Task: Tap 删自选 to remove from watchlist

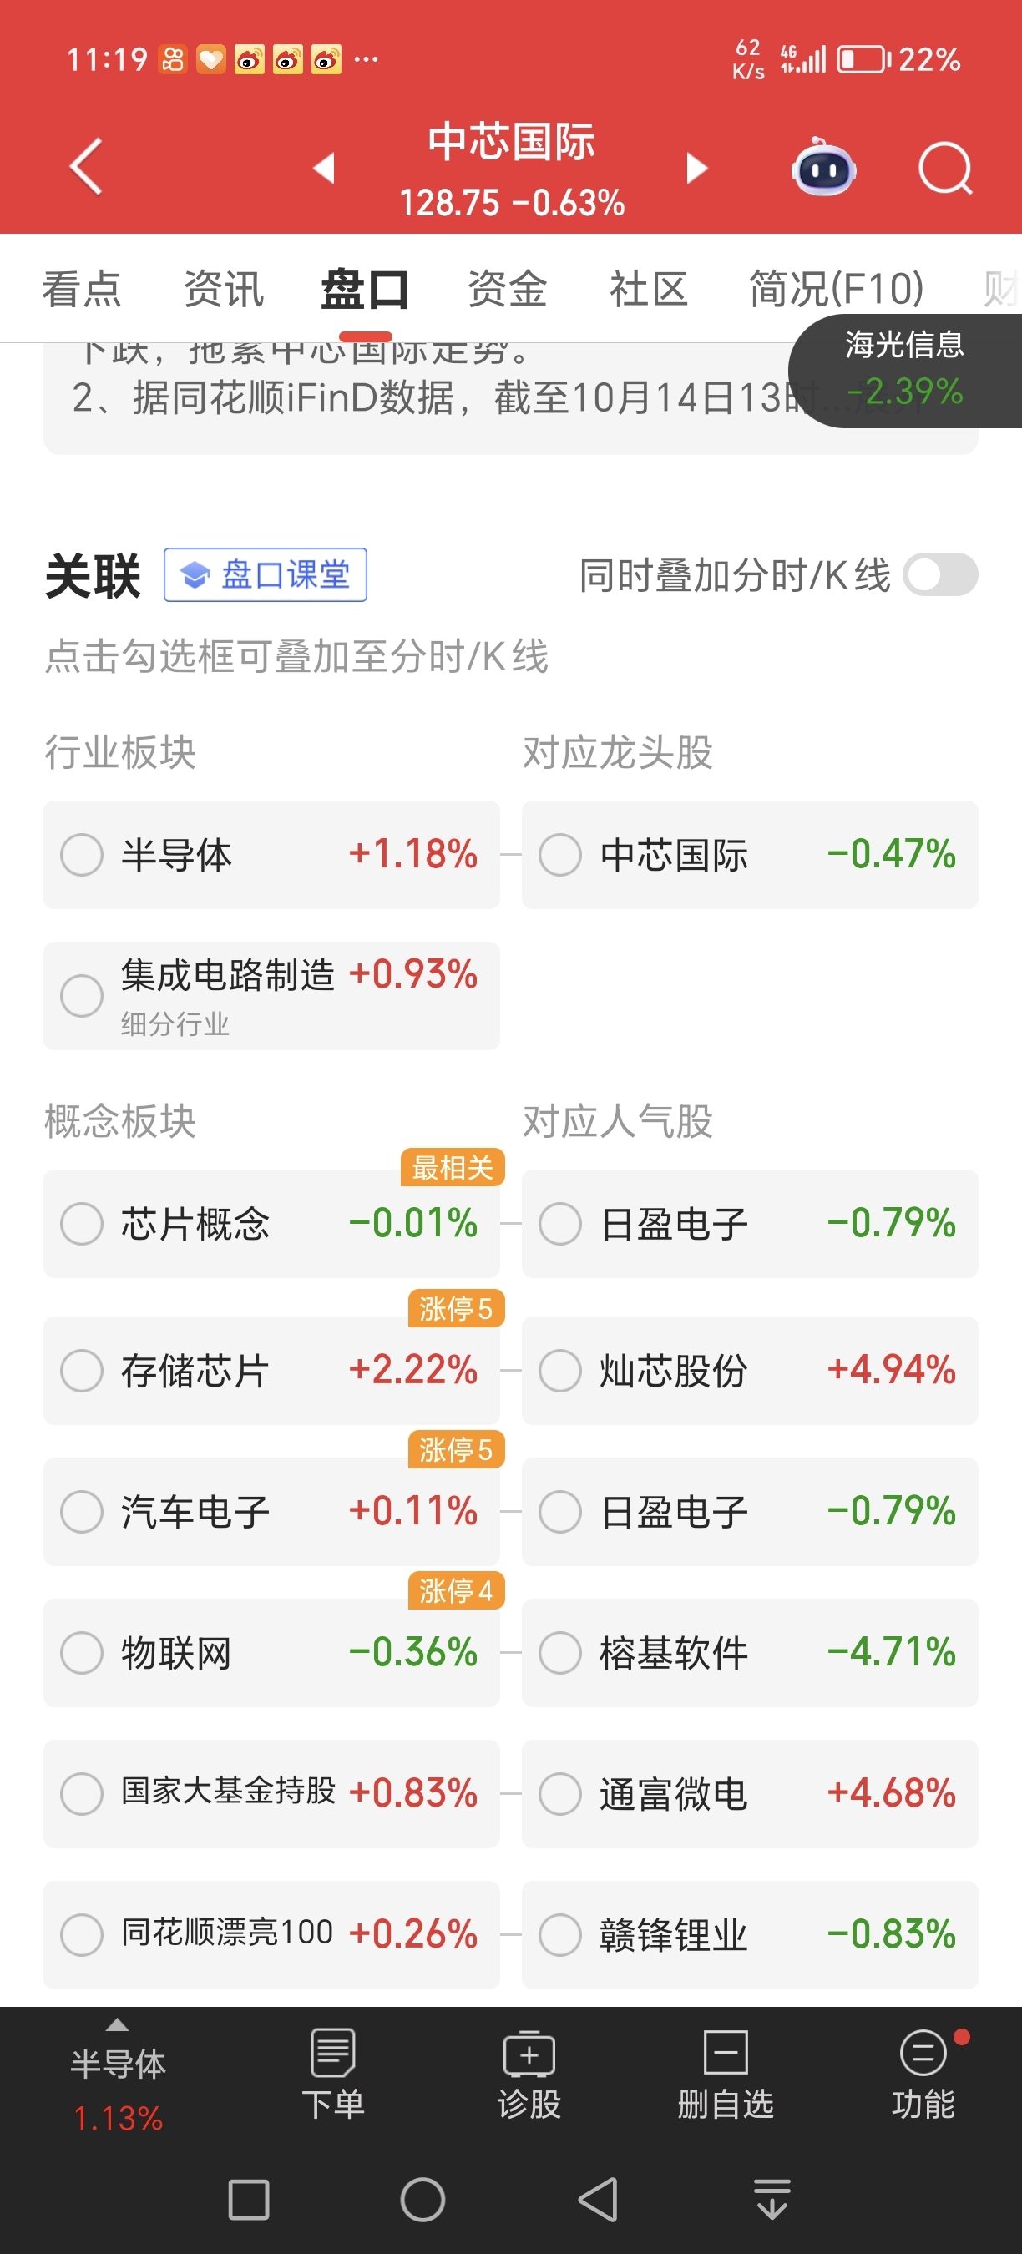Action: coord(726,2075)
